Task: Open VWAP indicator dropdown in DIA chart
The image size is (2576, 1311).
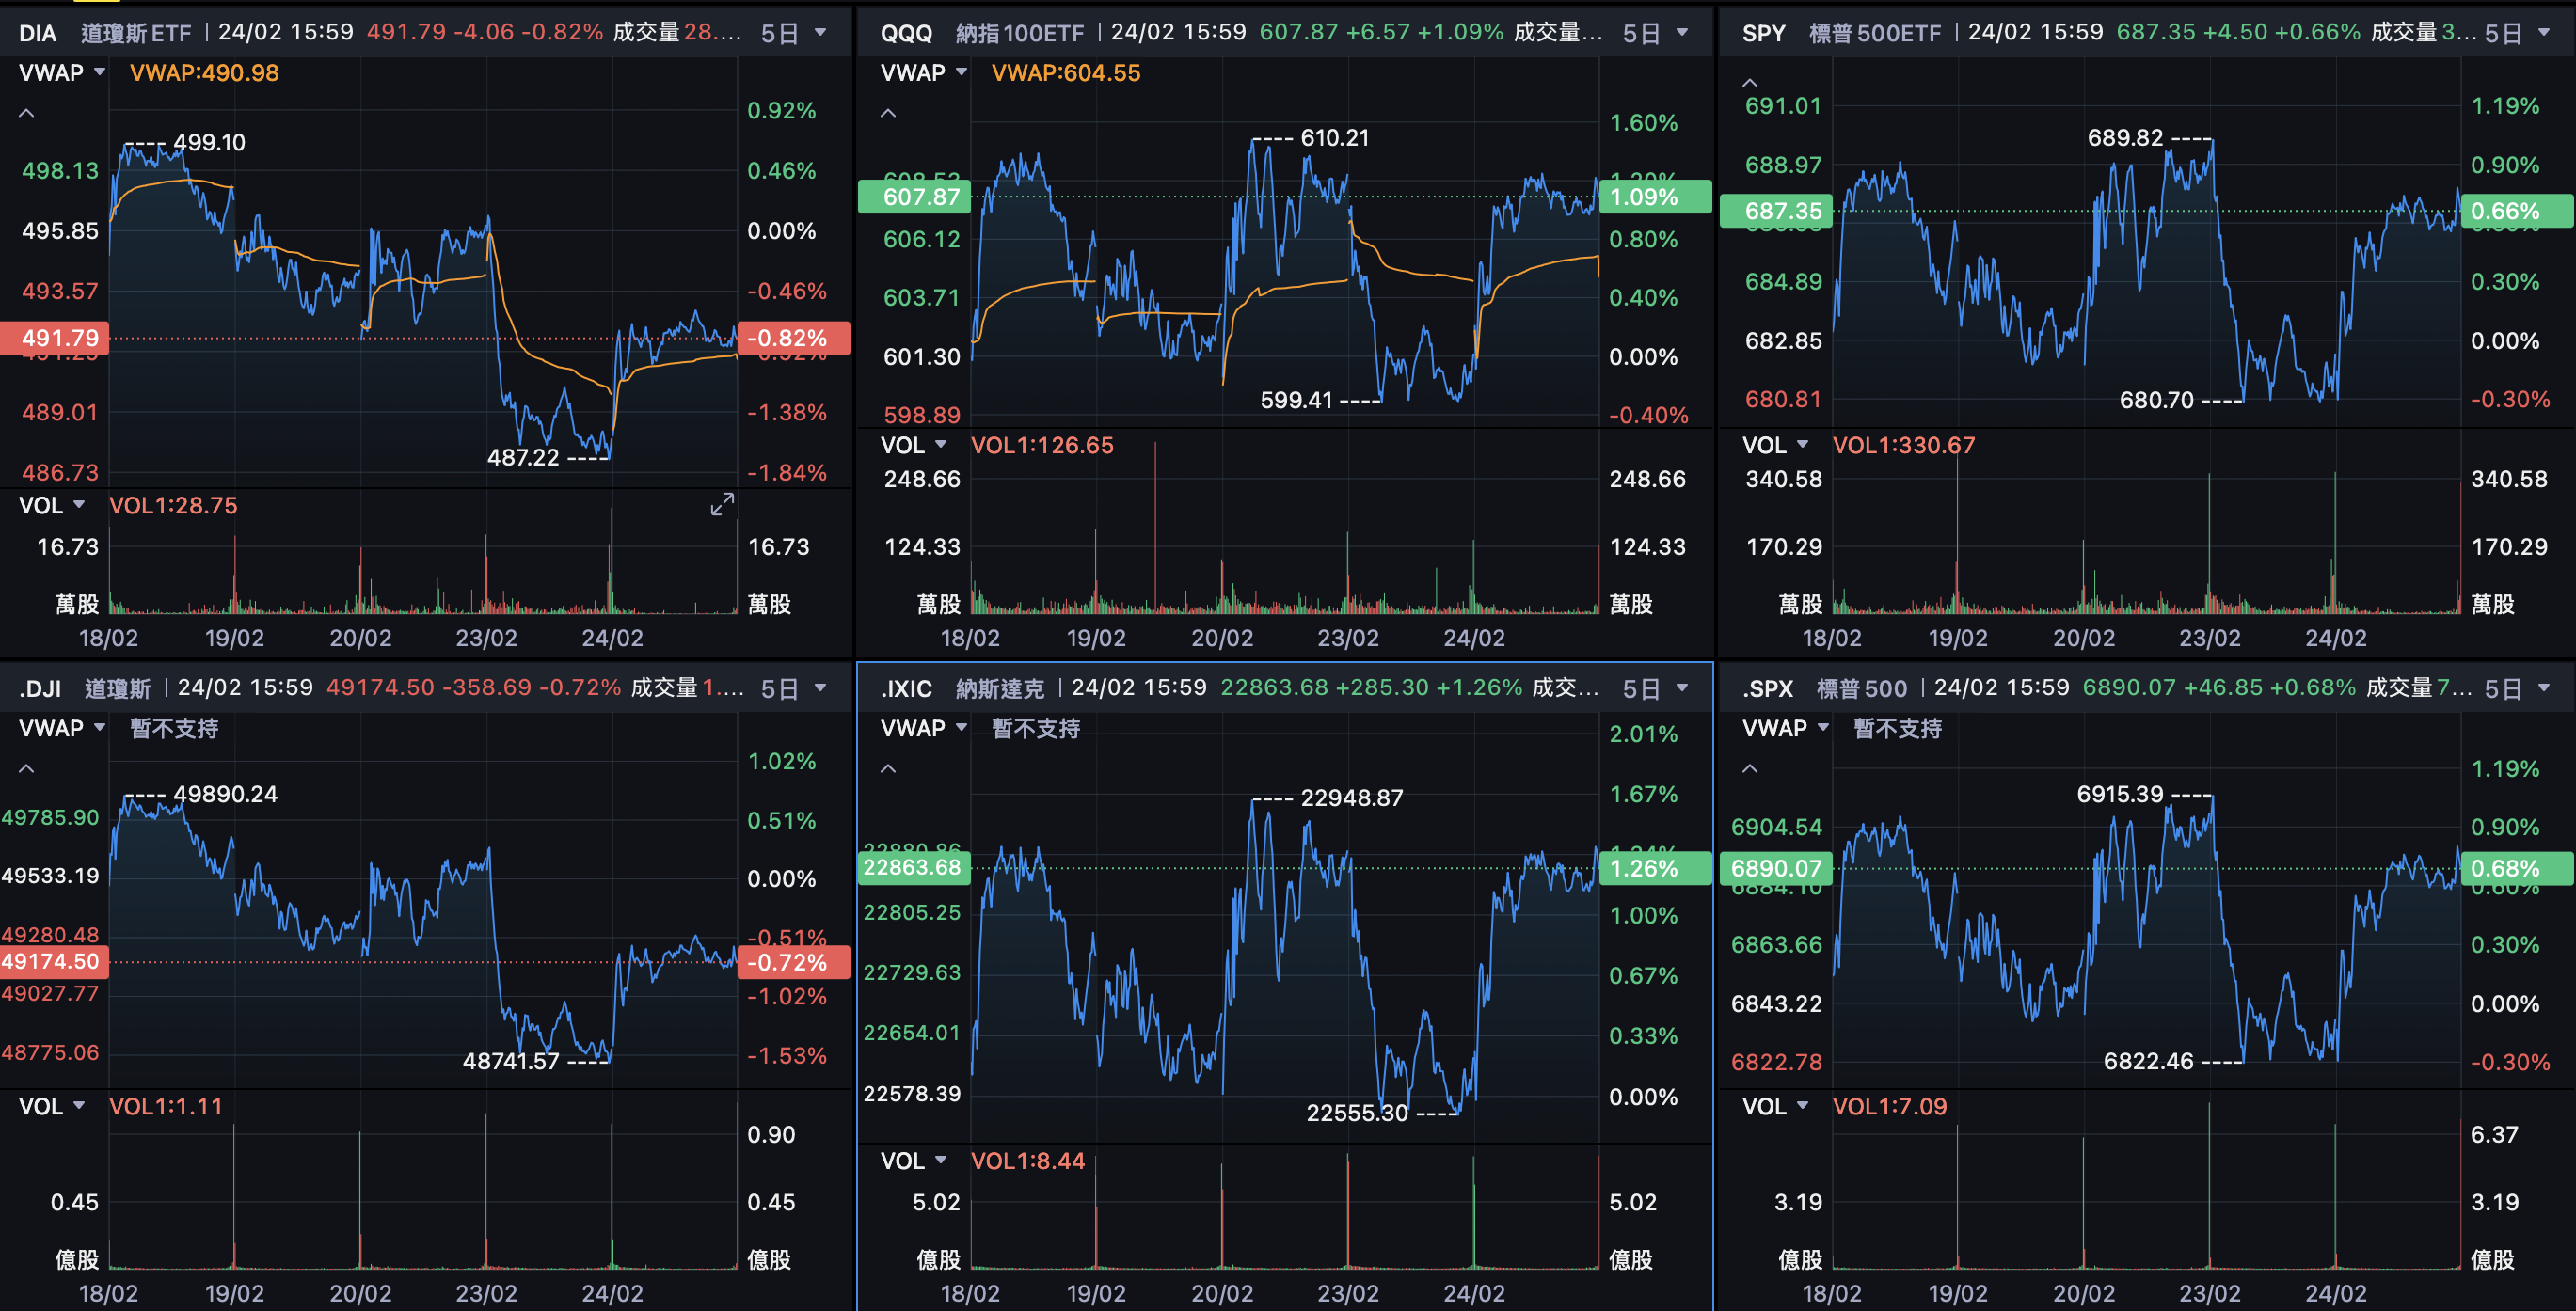Action: pyautogui.click(x=62, y=73)
